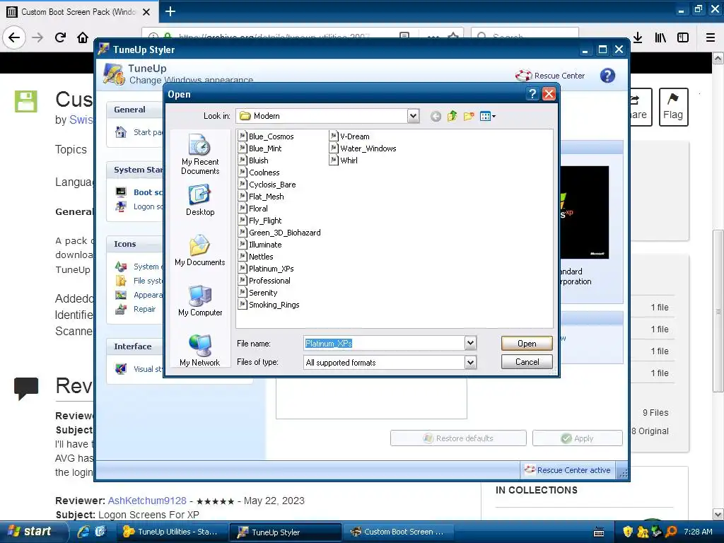Select the Floral file
Image resolution: width=724 pixels, height=543 pixels.
point(253,209)
